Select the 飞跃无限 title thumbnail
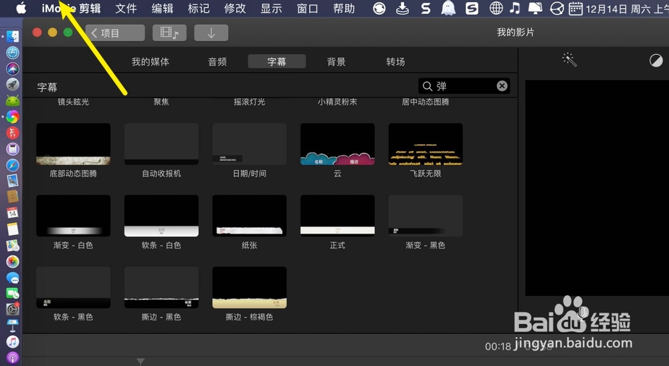 [x=425, y=144]
